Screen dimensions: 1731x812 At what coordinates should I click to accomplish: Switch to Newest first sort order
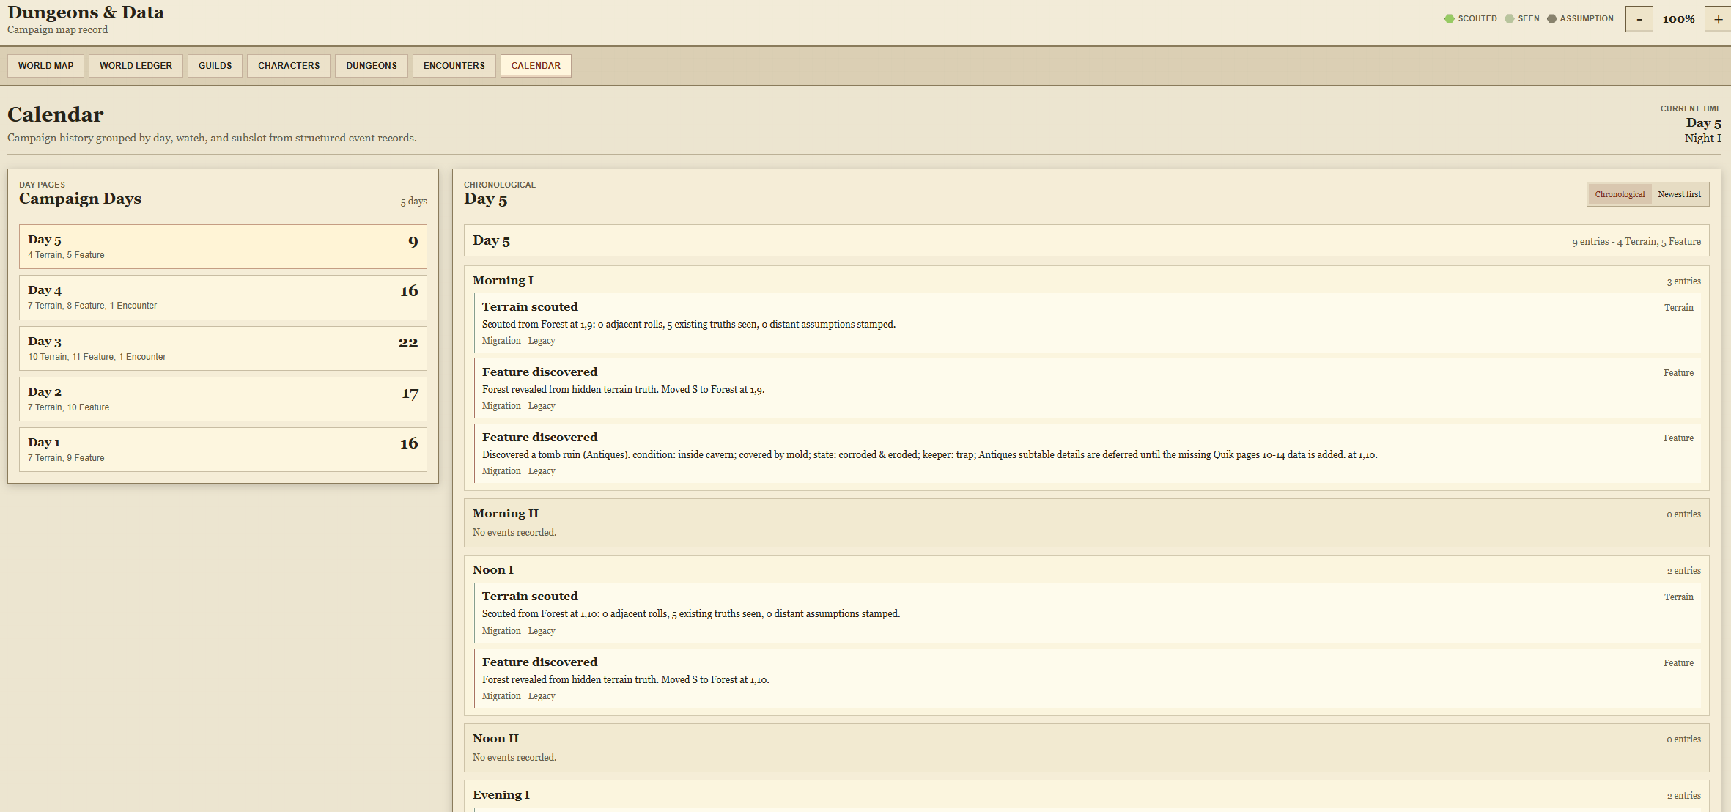(1679, 194)
